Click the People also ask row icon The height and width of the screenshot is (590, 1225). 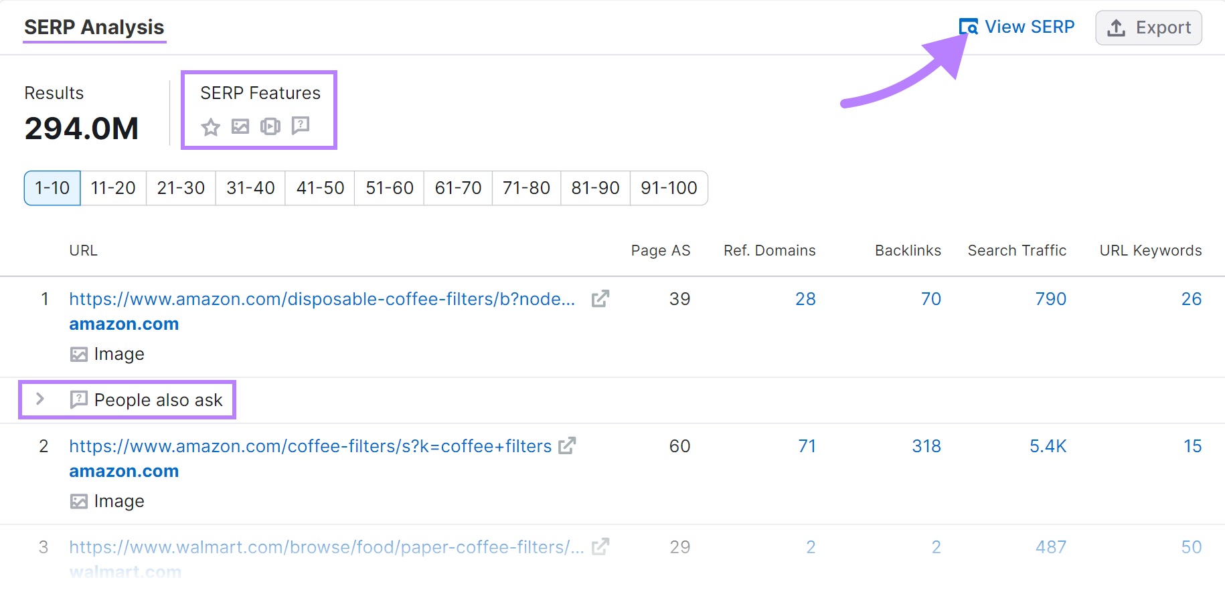click(79, 400)
